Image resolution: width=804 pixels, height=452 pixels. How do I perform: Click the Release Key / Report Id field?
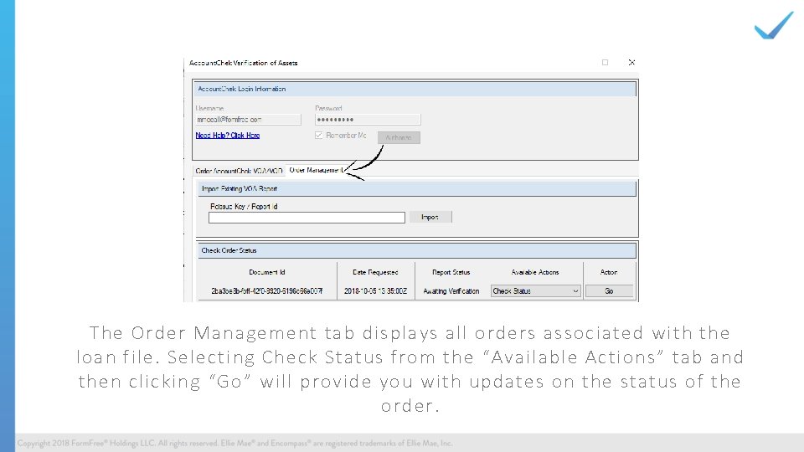pyautogui.click(x=307, y=218)
